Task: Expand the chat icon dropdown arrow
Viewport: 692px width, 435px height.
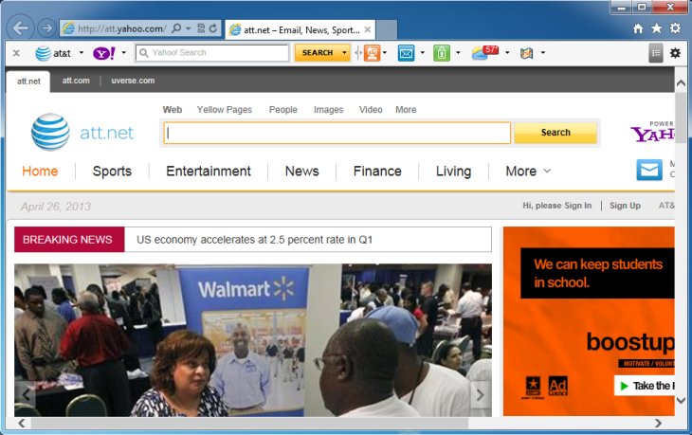Action: (x=385, y=52)
